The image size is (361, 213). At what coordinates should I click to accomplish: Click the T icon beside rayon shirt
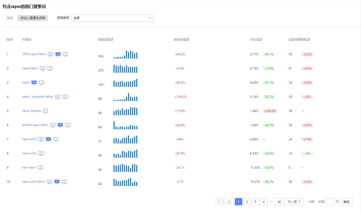pyautogui.click(x=41, y=153)
